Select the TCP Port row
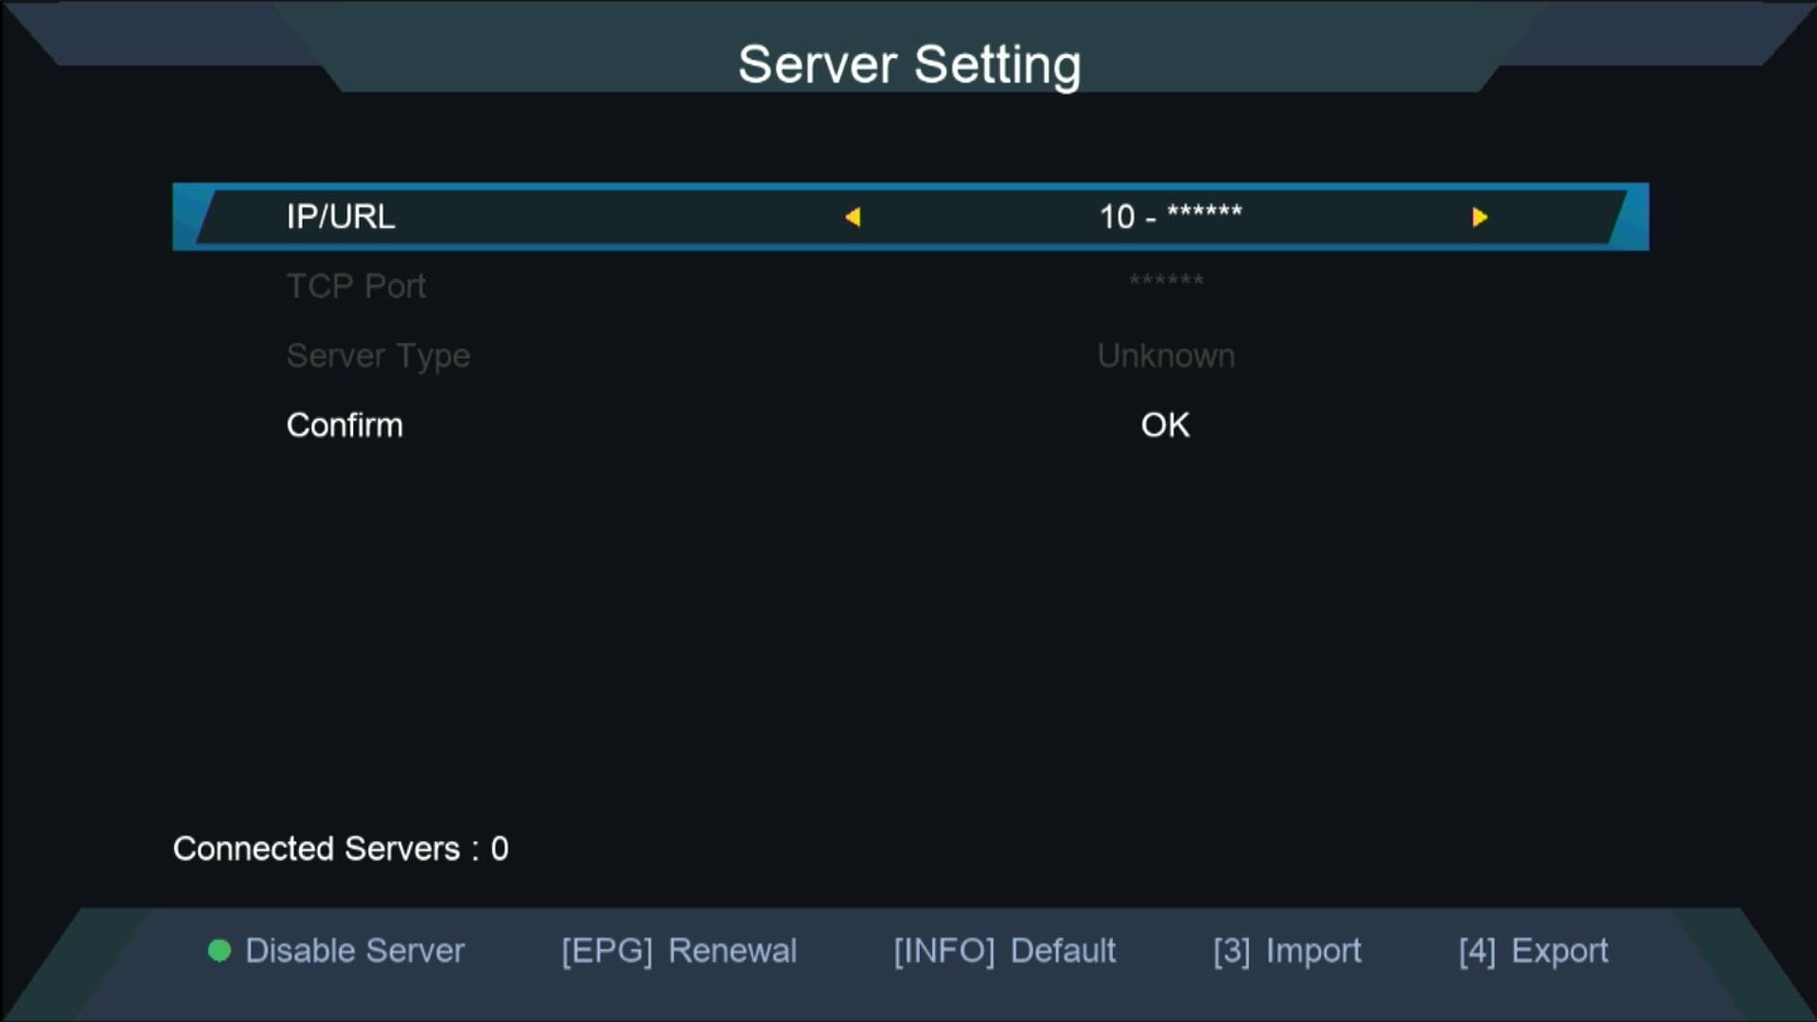The image size is (1817, 1022). point(356,286)
